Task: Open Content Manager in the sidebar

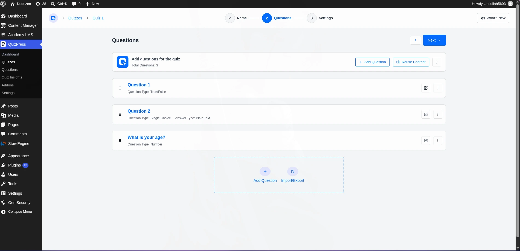Action: click(x=21, y=25)
